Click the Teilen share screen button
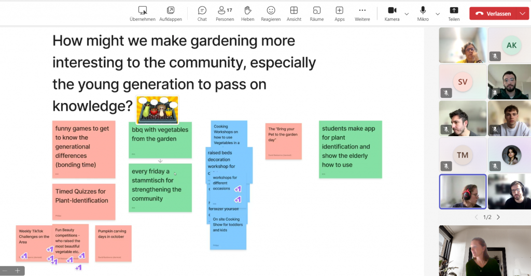The width and height of the screenshot is (531, 276). click(x=454, y=10)
